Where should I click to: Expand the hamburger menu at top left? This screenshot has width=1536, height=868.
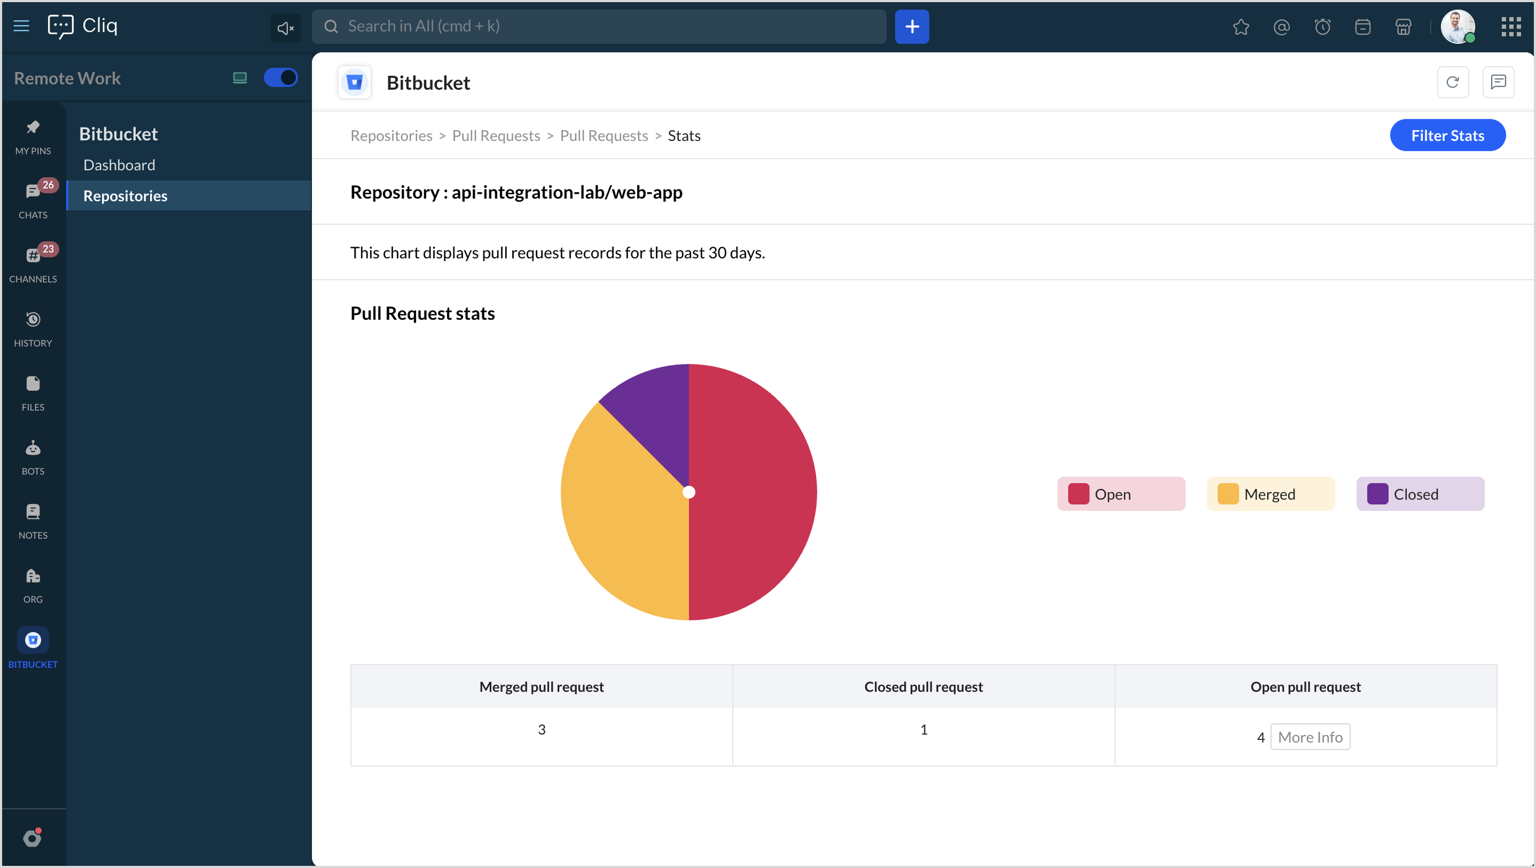coord(21,26)
